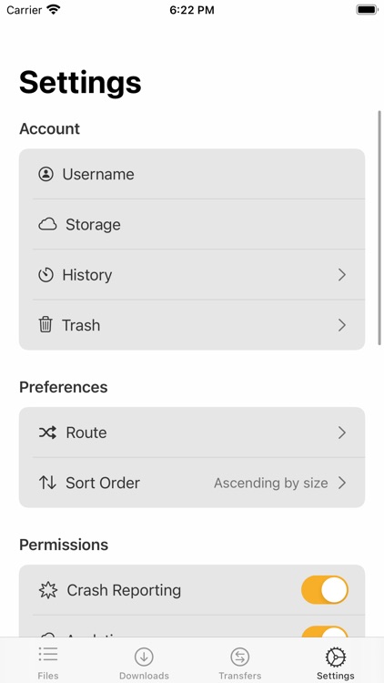The image size is (384, 683).
Task: Toggle the partially hidden Analytics switch
Action: coord(325,632)
